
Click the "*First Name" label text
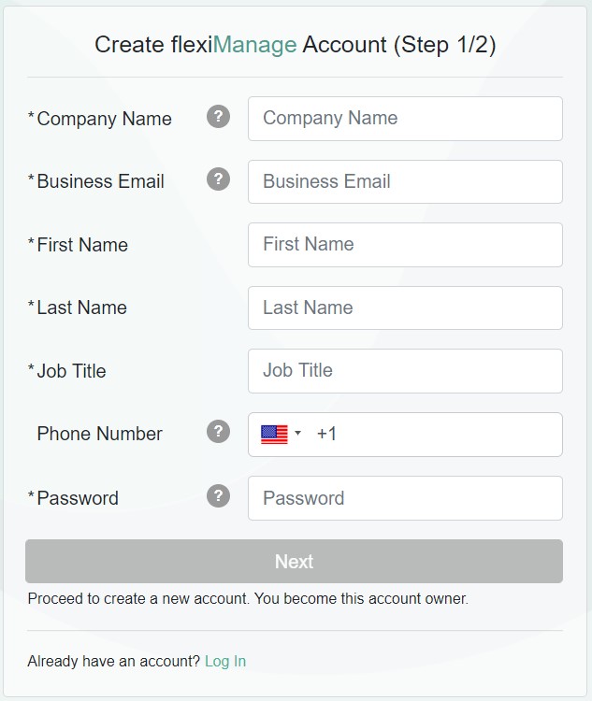pos(82,245)
